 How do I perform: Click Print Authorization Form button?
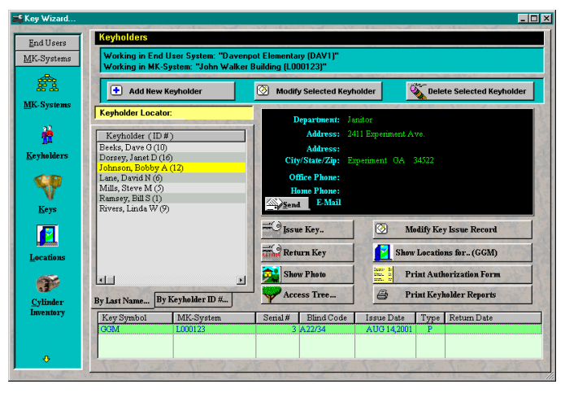[x=453, y=274]
